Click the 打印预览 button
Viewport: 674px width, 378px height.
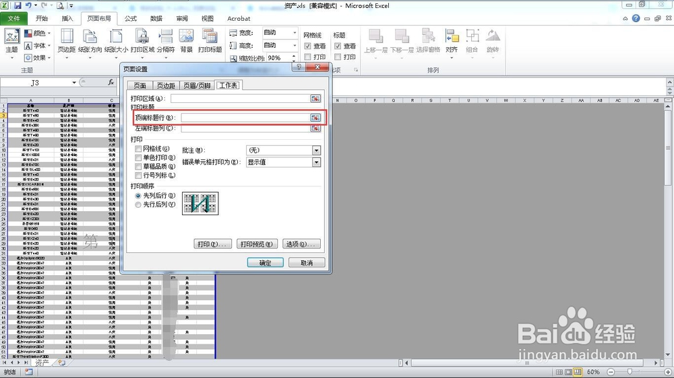coord(257,244)
